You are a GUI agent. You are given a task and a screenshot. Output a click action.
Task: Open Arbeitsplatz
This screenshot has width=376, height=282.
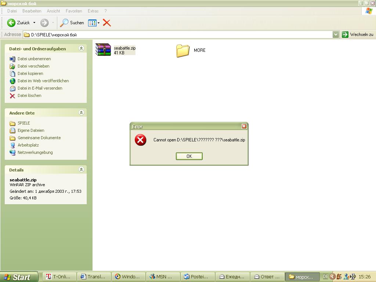pos(28,145)
